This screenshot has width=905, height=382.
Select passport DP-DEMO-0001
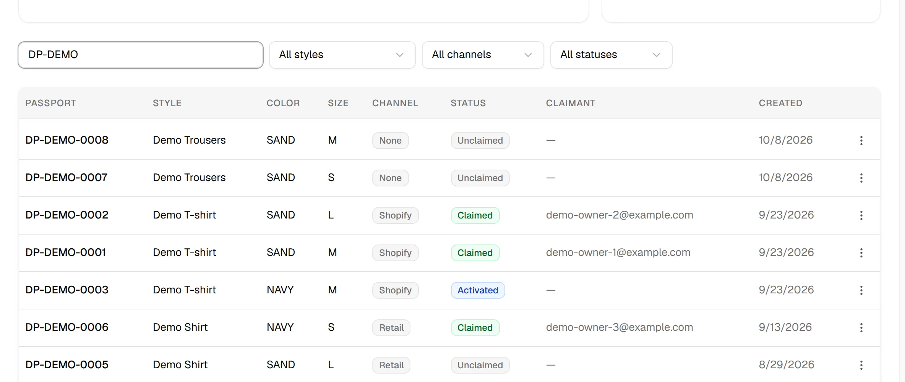(66, 253)
